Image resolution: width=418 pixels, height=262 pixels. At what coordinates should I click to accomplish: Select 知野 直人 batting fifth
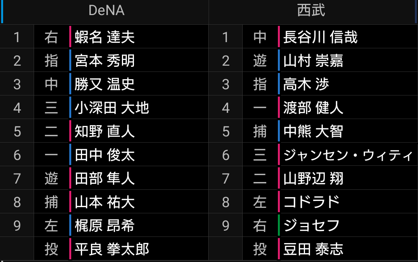click(104, 131)
